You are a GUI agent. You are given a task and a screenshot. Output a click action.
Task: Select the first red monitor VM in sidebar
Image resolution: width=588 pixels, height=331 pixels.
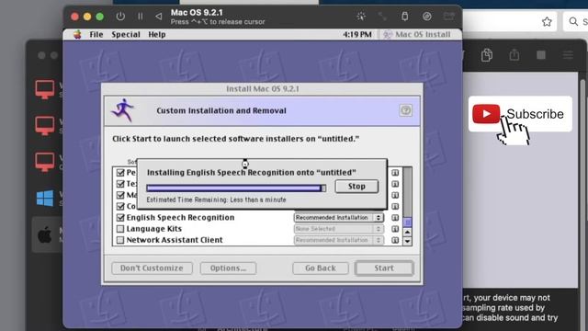45,90
